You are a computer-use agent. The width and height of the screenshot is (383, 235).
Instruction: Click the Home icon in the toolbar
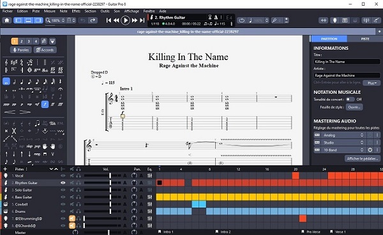pos(7,20)
